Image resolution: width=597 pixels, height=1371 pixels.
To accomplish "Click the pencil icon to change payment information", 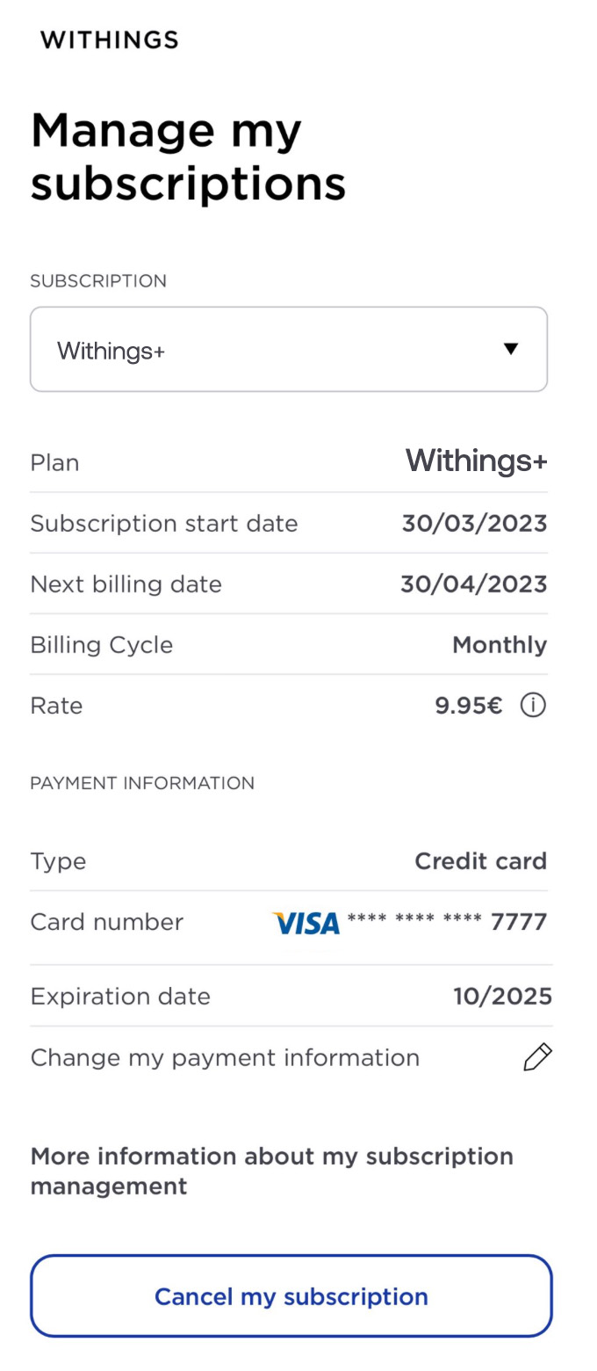I will coord(536,1057).
